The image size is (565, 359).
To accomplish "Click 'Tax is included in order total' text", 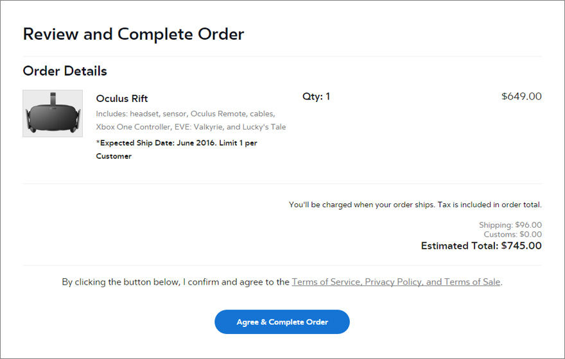I will [489, 205].
